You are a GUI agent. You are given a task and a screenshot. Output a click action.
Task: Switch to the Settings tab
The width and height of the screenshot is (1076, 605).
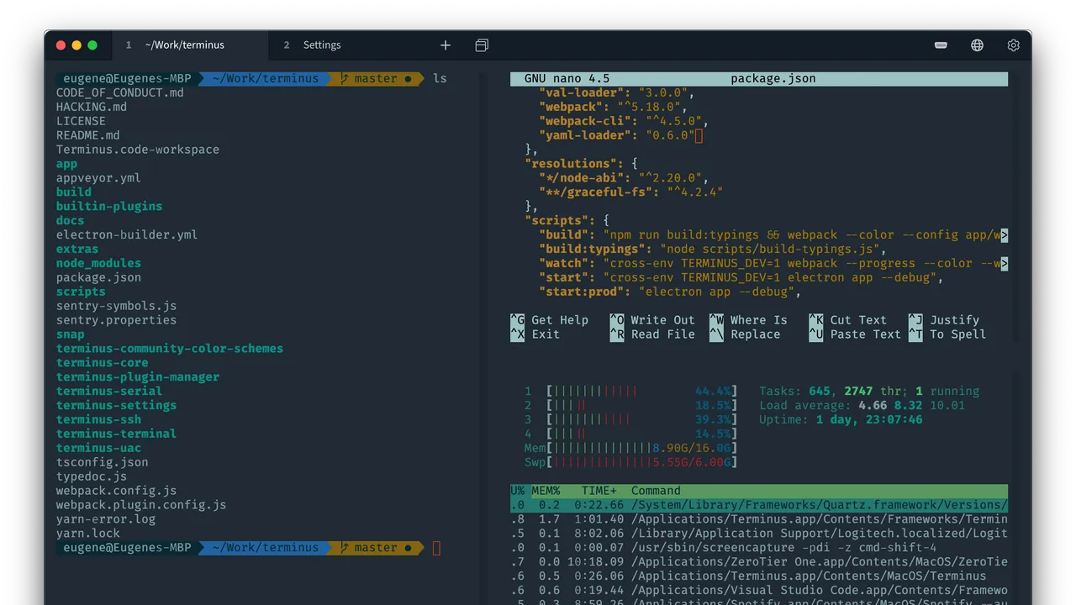pos(322,45)
